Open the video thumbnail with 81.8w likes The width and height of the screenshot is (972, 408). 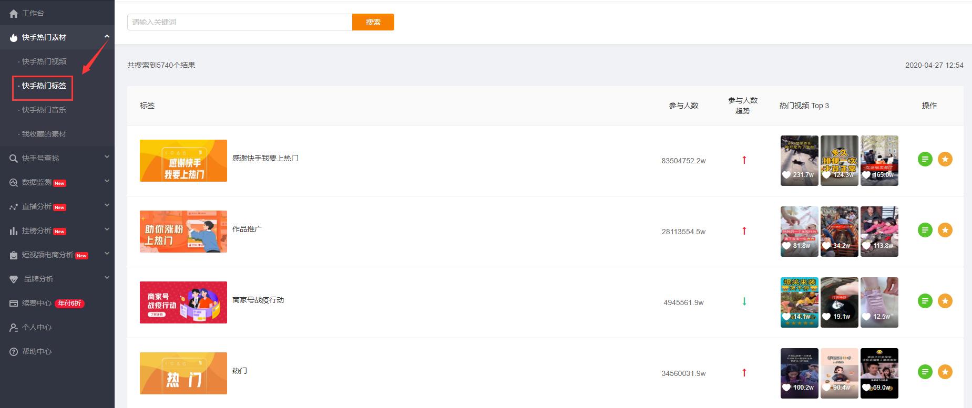pos(800,232)
